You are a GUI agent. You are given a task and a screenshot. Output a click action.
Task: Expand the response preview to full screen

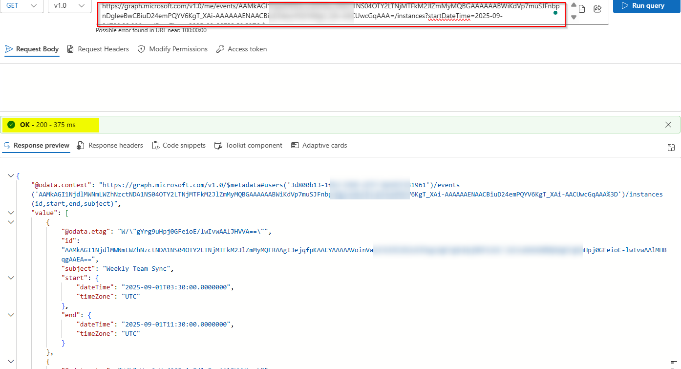pyautogui.click(x=671, y=147)
